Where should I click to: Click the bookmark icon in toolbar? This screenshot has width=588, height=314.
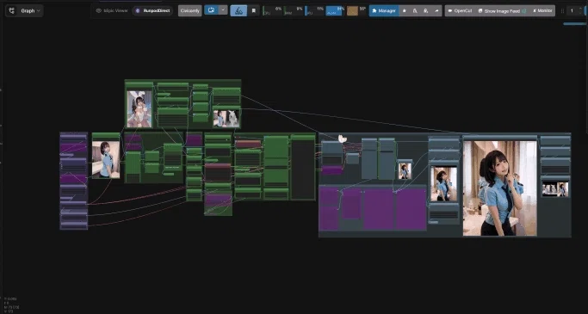tap(253, 11)
